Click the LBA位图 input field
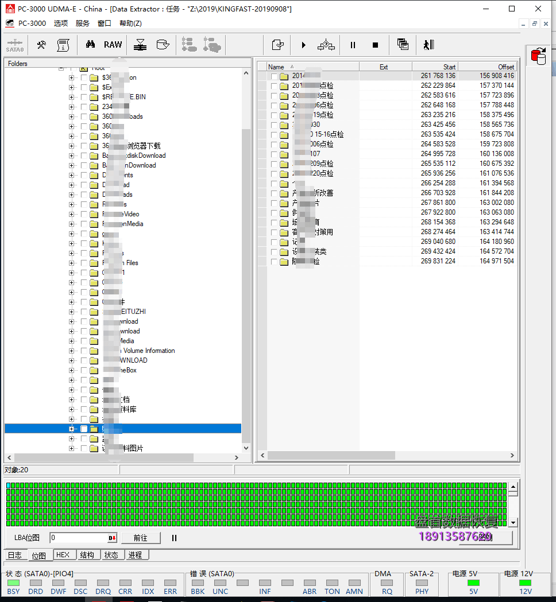The image size is (556, 602). click(79, 538)
